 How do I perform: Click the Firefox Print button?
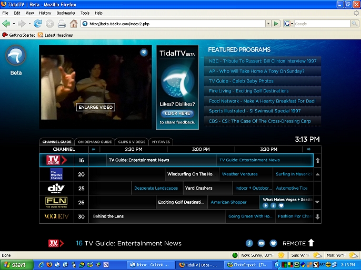click(62, 24)
